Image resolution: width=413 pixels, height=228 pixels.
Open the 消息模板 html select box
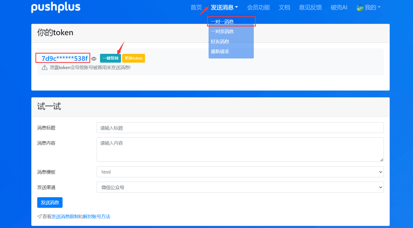[240, 172]
